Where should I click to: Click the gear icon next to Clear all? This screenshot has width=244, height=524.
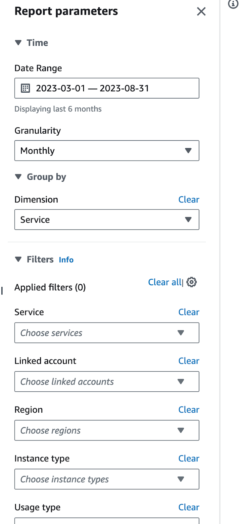(191, 282)
